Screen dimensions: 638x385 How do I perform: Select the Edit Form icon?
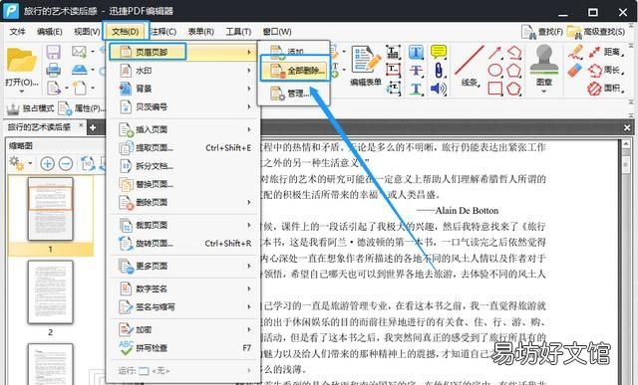tap(366, 60)
